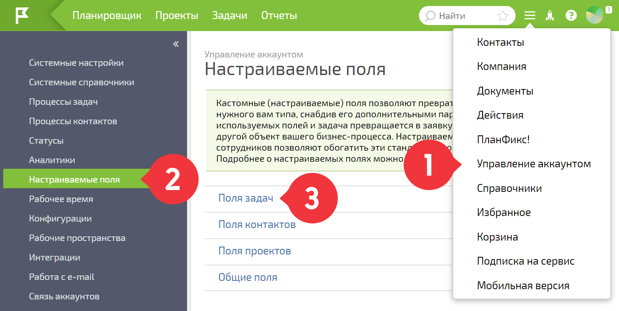This screenshot has height=311, width=619.
Task: Open Рабочее время sidebar item
Action: (x=61, y=199)
